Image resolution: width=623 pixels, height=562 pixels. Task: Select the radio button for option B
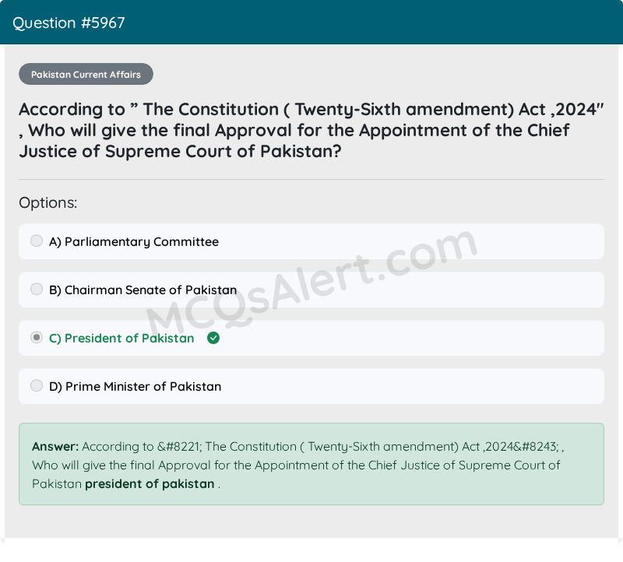[37, 290]
